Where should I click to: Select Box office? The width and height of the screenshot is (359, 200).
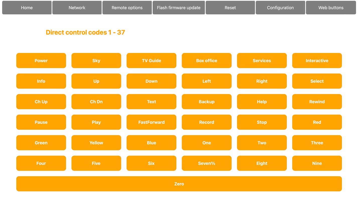(207, 60)
